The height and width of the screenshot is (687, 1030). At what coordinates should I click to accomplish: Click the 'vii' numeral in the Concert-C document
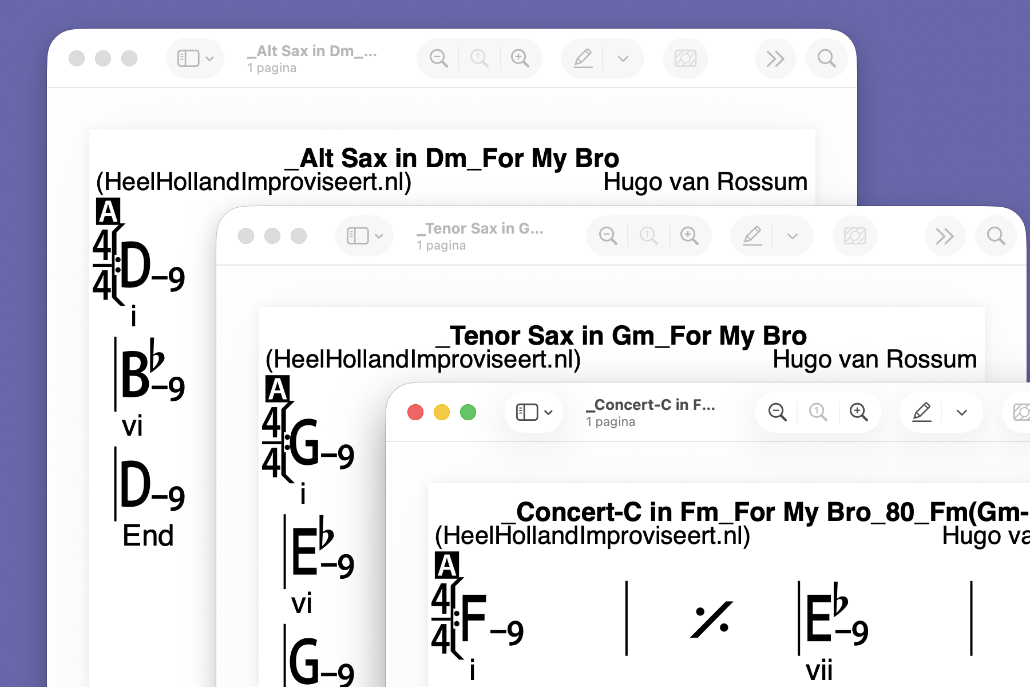[x=819, y=670]
